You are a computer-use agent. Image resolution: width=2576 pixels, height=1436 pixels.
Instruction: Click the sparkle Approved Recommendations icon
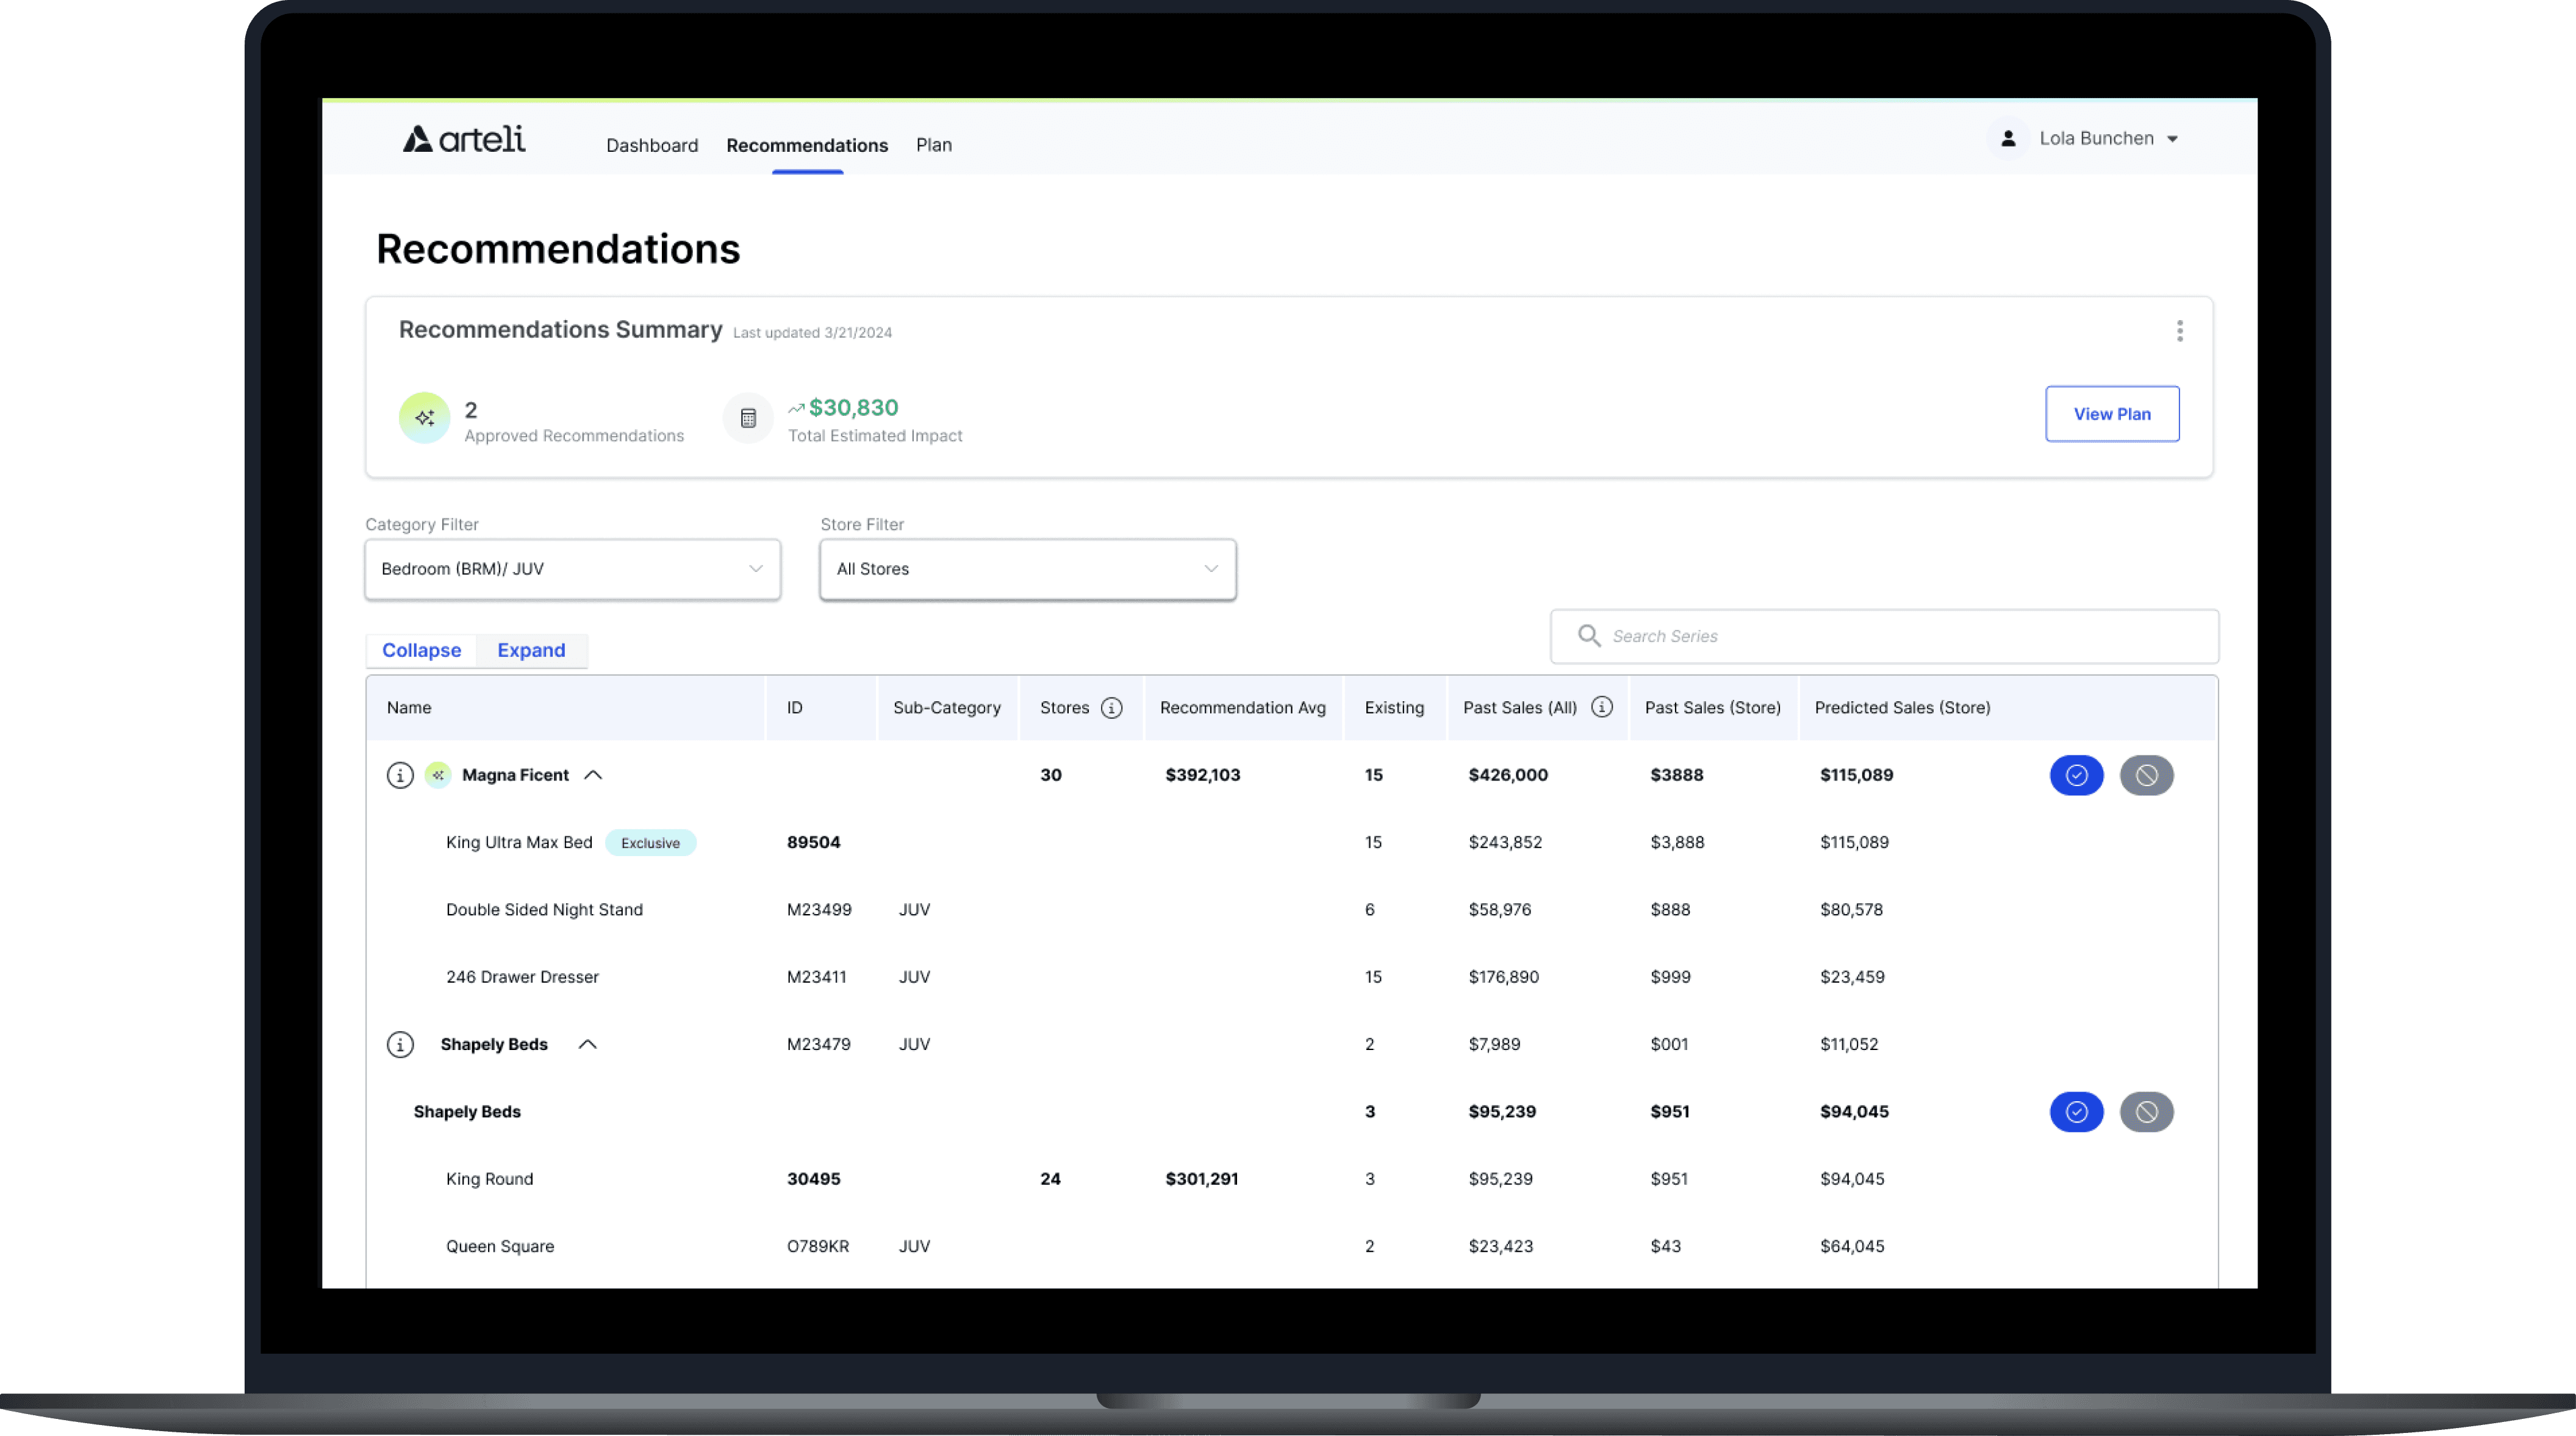point(424,418)
